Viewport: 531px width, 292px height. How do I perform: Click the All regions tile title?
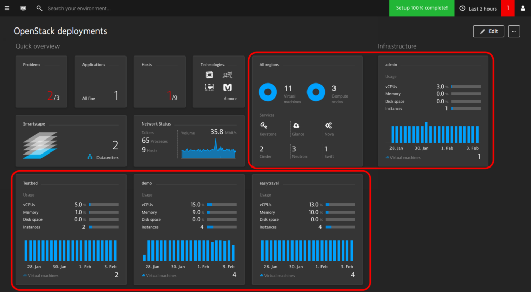[x=269, y=65]
